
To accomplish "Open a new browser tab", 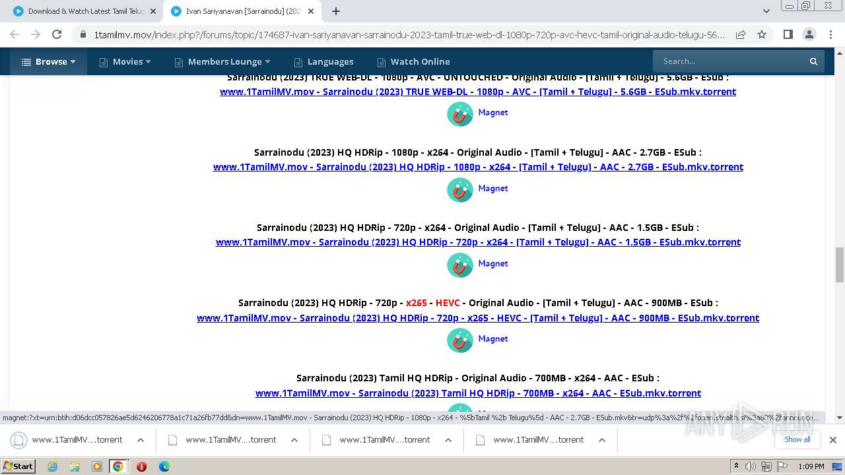I will coord(336,11).
